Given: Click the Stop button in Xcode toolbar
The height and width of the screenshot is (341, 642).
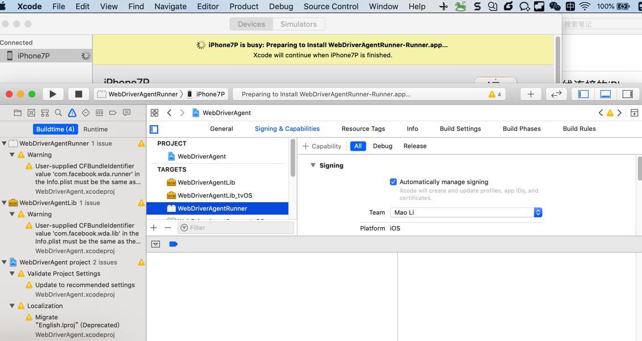Looking at the screenshot, I should pos(78,95).
